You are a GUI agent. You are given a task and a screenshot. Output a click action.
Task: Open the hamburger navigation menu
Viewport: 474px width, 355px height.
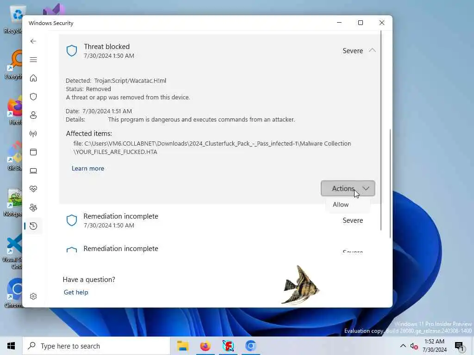[x=33, y=60]
